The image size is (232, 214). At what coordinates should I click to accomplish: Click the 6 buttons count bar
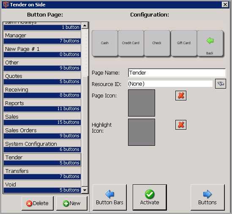point(42,150)
